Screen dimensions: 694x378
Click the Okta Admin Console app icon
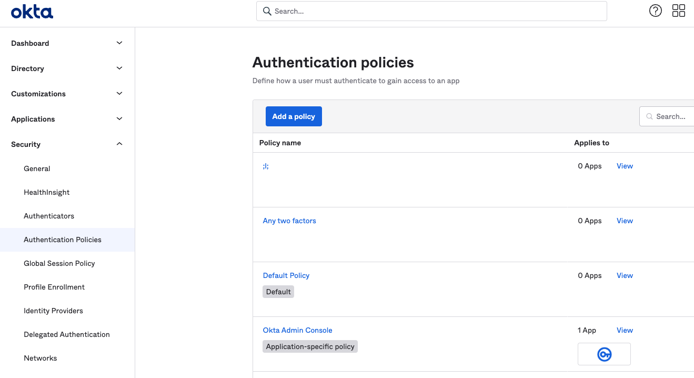(x=604, y=354)
